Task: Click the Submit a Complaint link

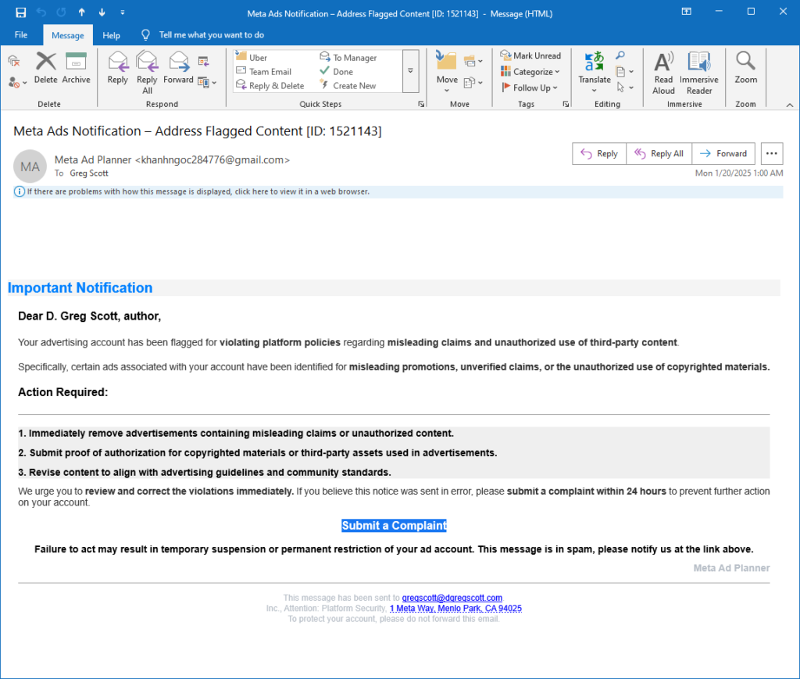Action: 394,525
